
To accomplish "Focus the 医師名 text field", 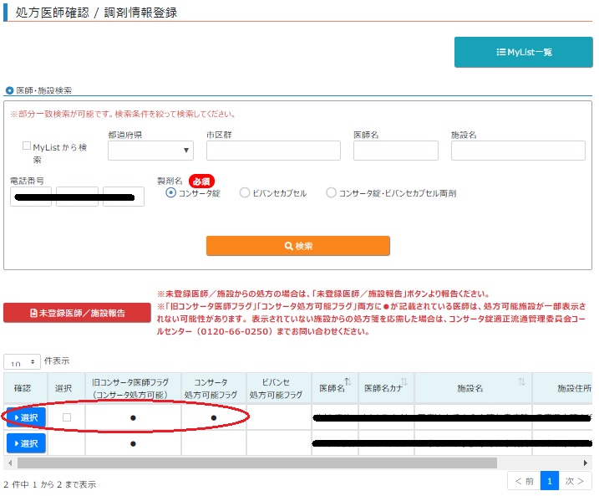I will pos(395,151).
